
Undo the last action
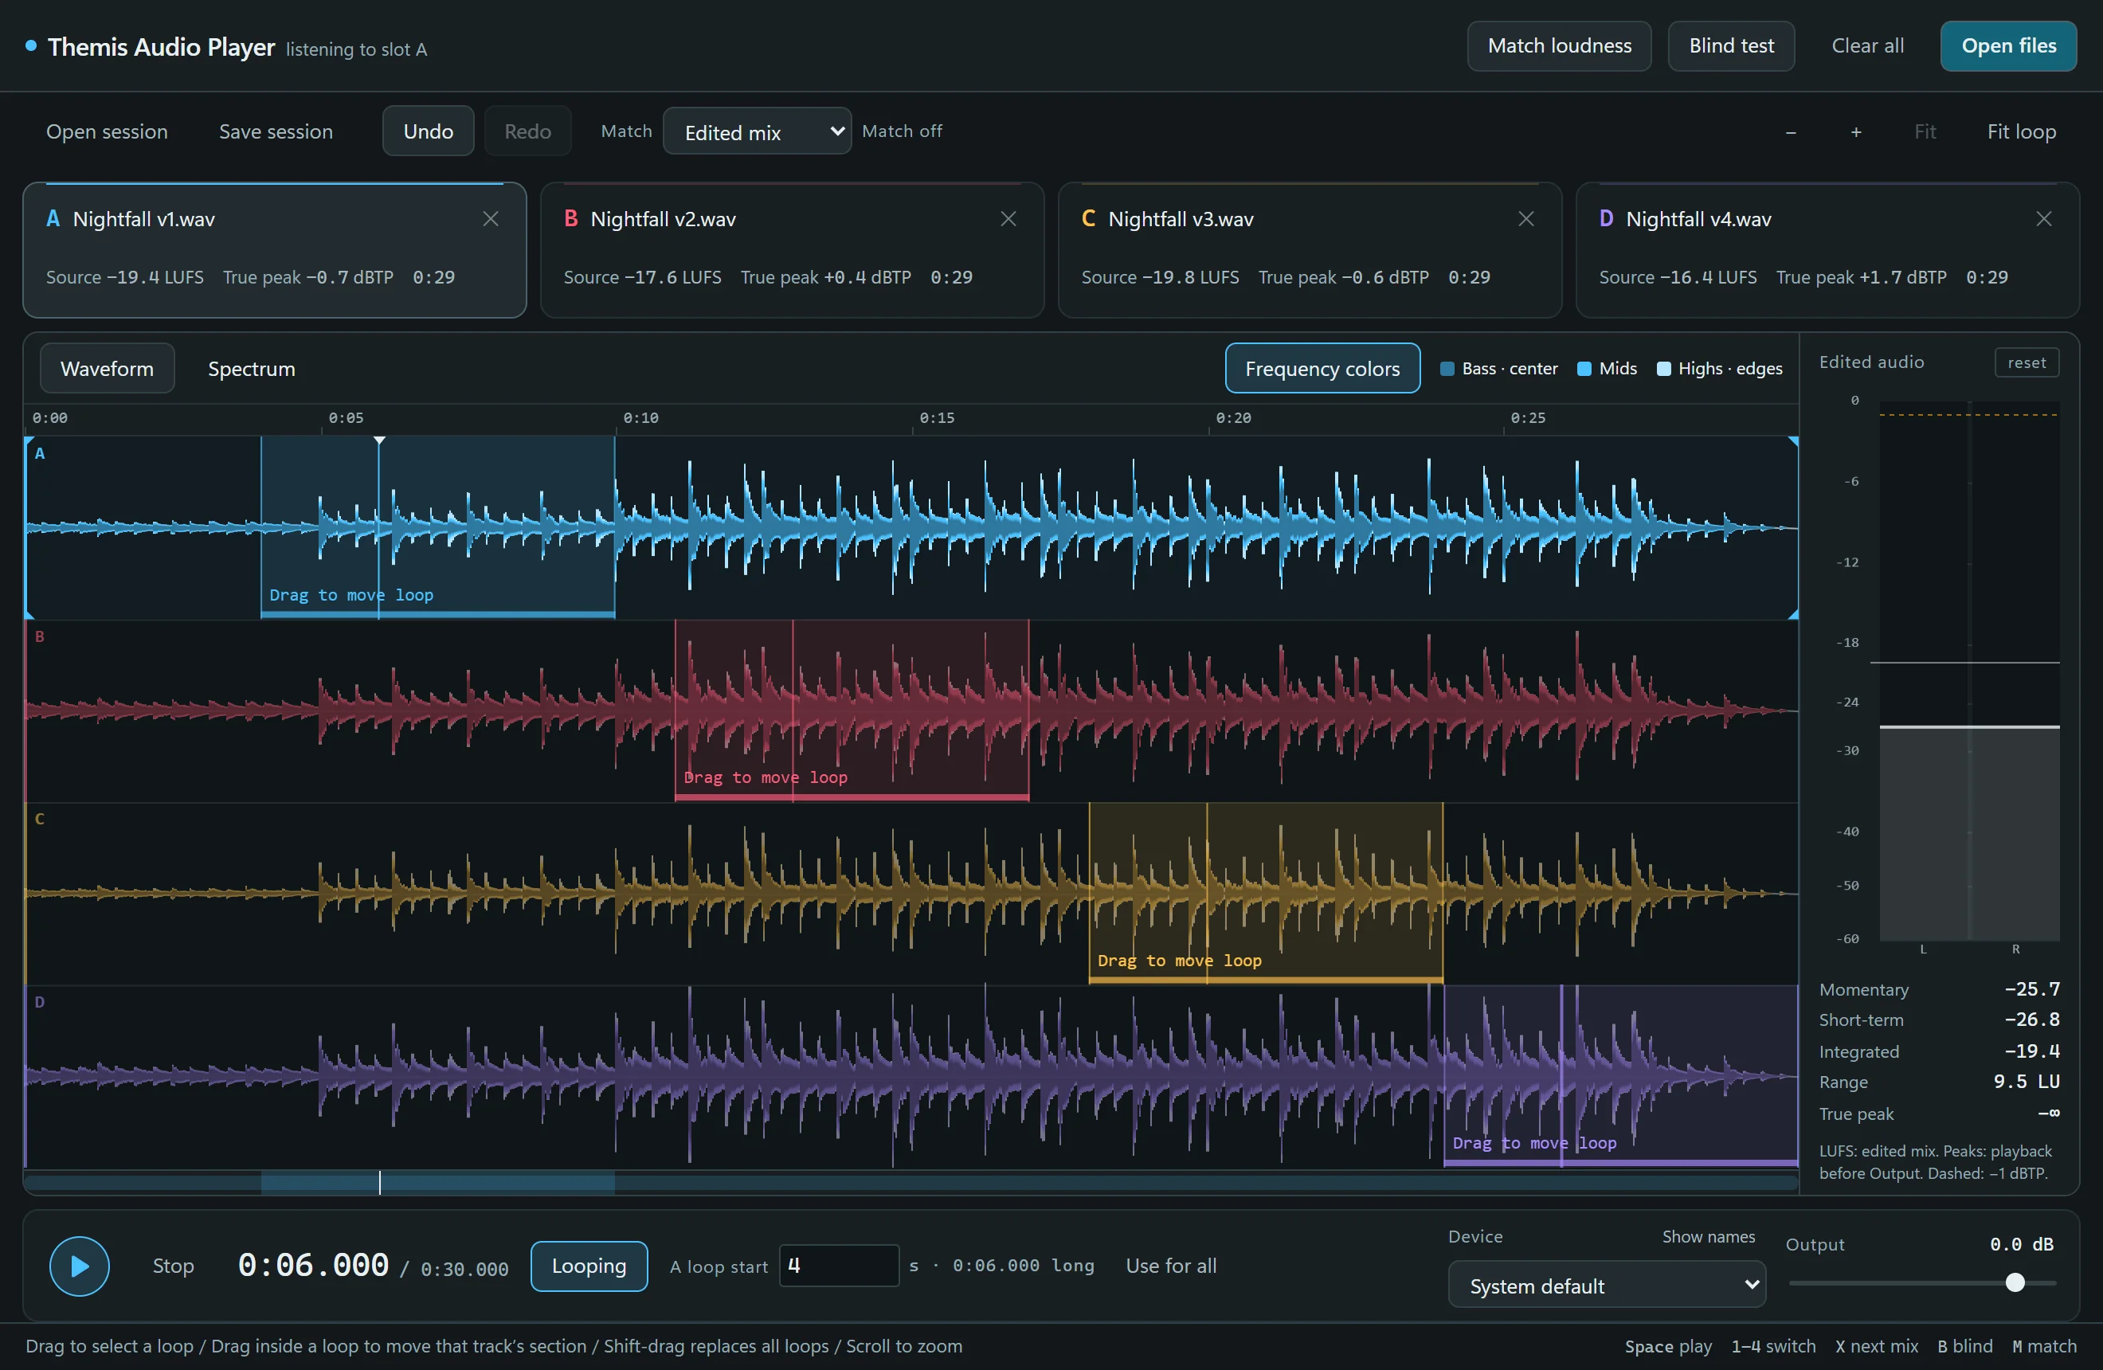pos(429,131)
